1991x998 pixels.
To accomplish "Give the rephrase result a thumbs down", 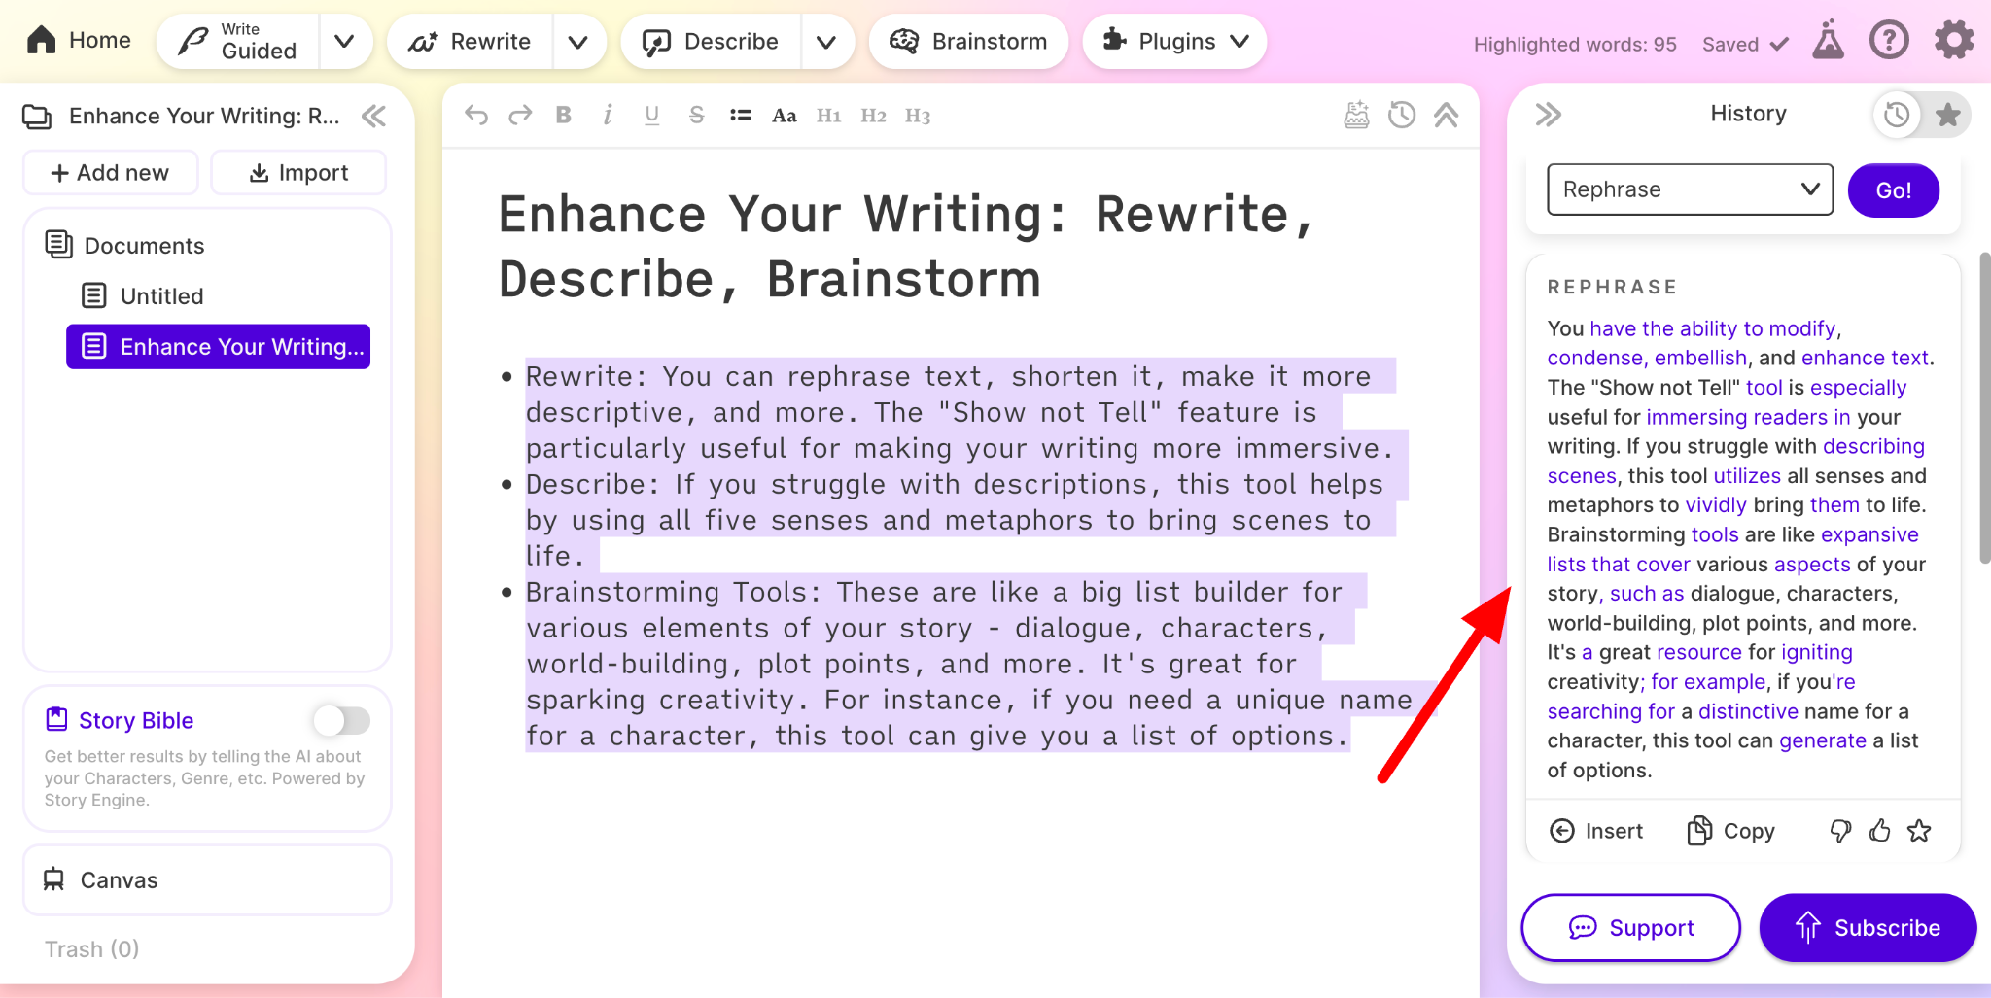I will tap(1840, 831).
